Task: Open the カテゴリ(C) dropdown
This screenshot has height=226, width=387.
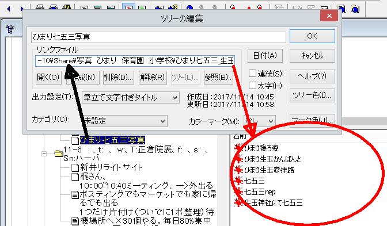Action: tap(124, 121)
